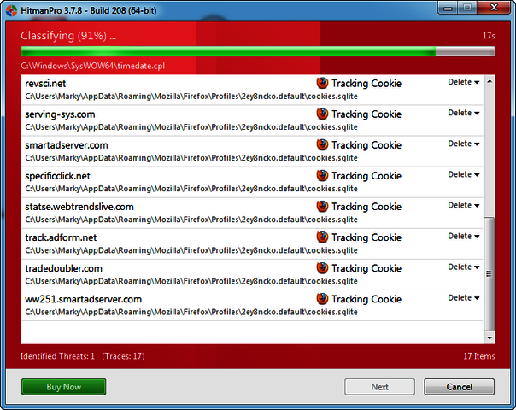516x410 pixels.
Task: Click Firefox icon in serving-sys.com row
Action: point(322,114)
